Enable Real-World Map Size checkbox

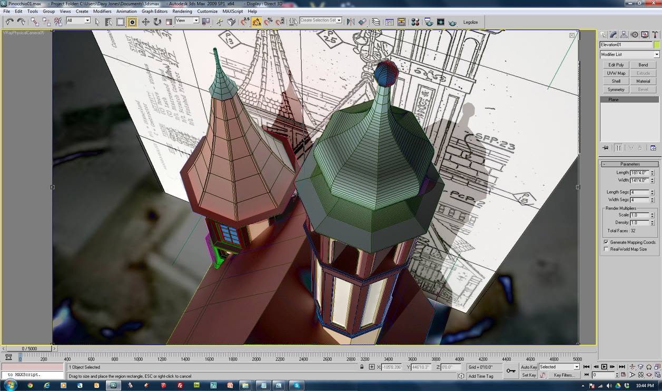pos(606,249)
